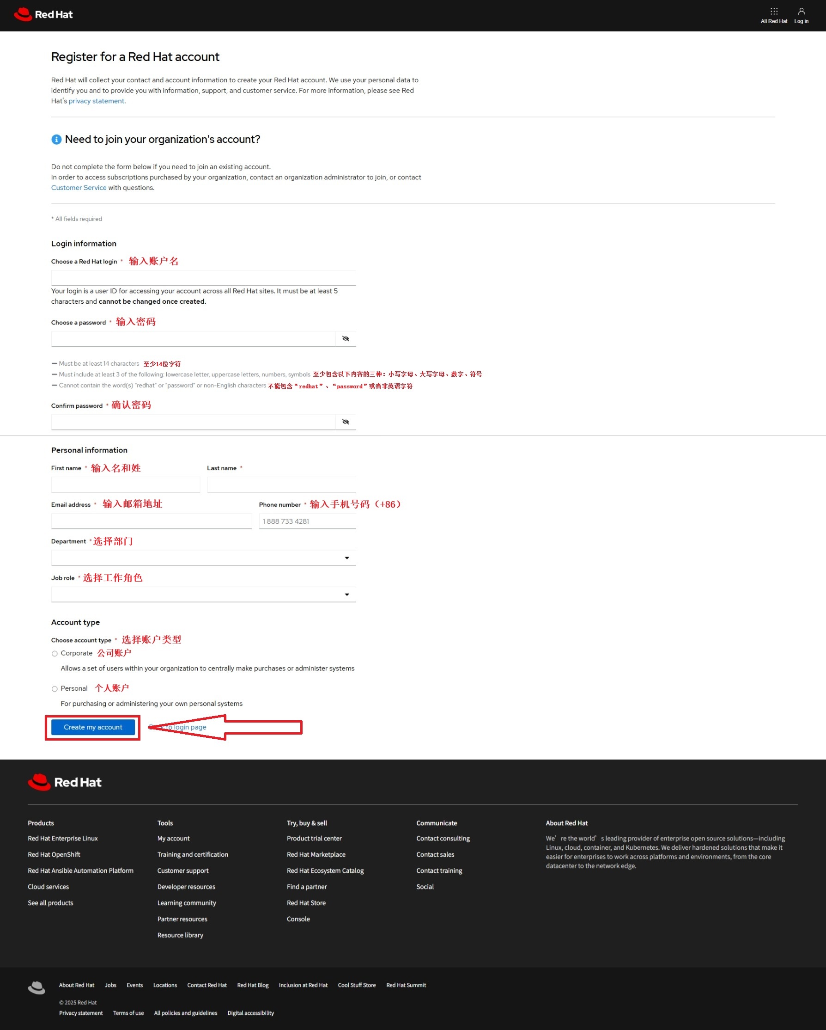Select the Personal account type
Viewport: 826px width, 1030px height.
tap(55, 689)
